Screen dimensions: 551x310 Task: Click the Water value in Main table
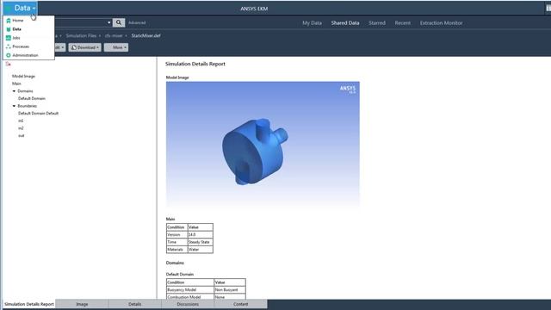[200, 250]
